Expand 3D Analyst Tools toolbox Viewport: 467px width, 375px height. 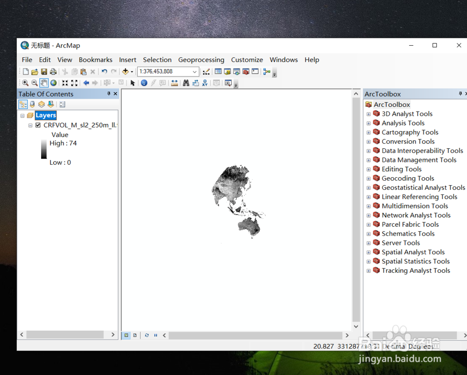tap(368, 114)
